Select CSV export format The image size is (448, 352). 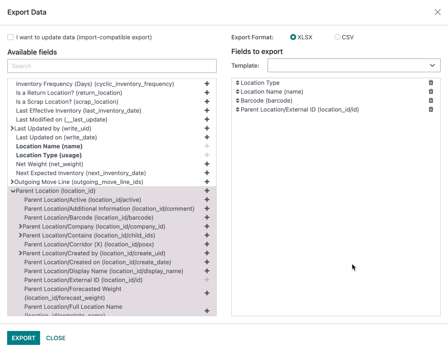pos(337,37)
